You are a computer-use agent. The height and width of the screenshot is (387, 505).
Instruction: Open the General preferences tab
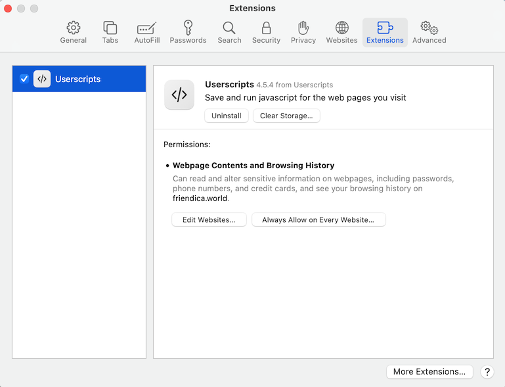click(73, 33)
